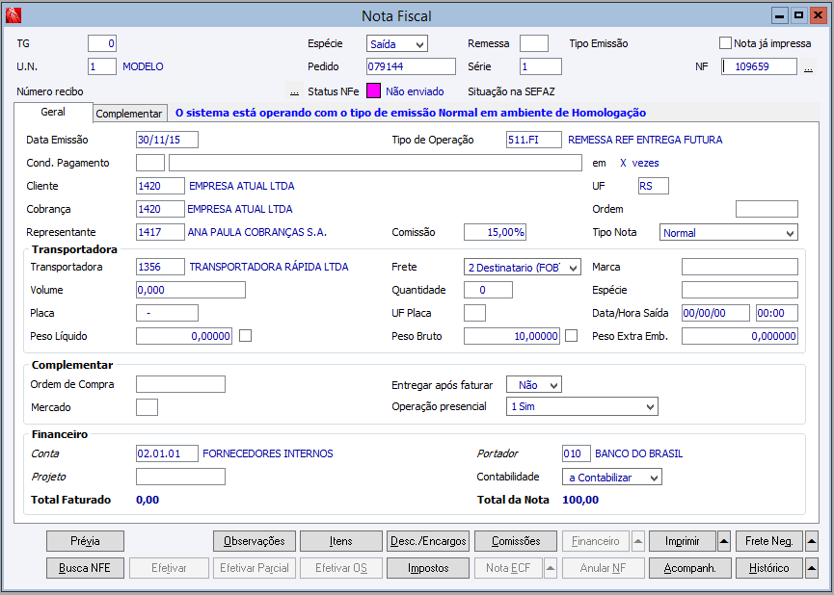Switch to the Complementar tab

129,114
